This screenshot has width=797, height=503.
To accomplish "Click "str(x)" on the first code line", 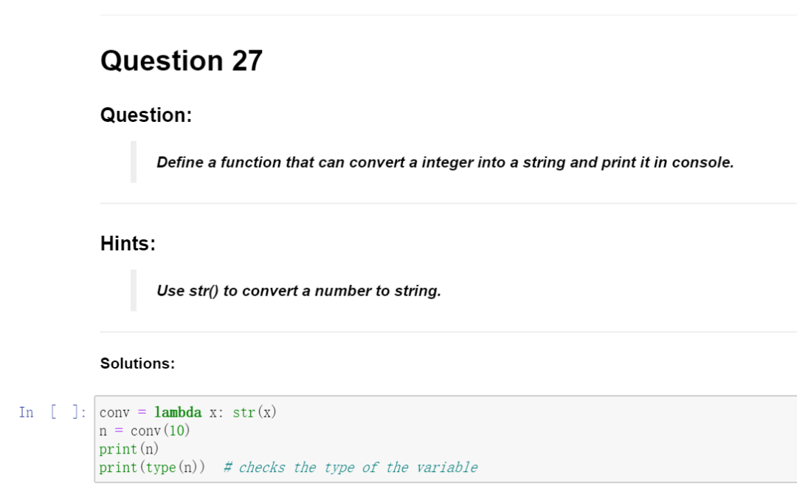I will [255, 412].
